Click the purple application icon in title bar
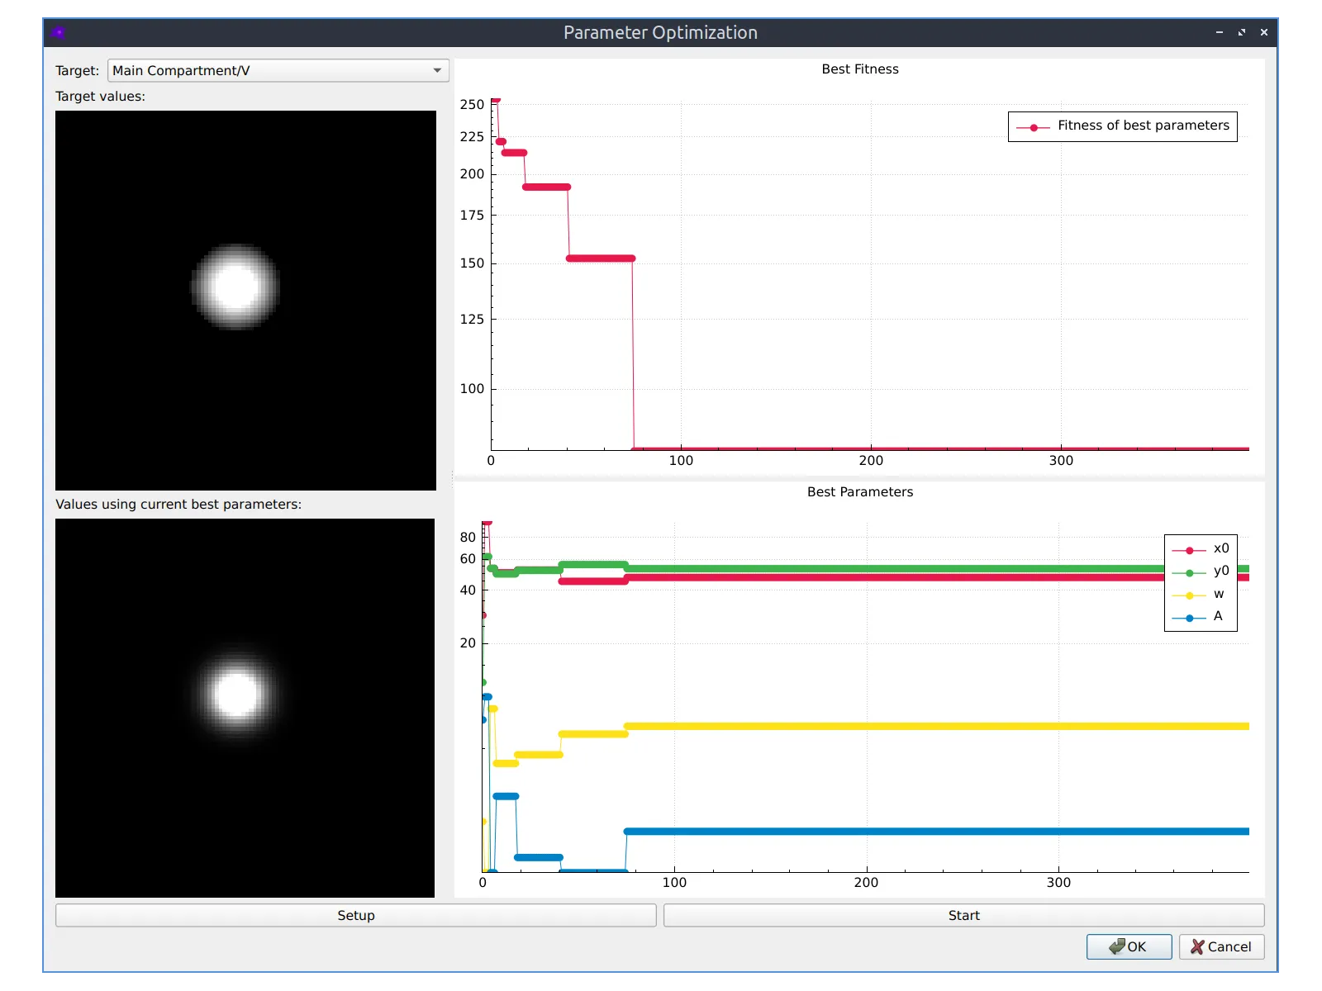1322x991 pixels. click(x=58, y=32)
